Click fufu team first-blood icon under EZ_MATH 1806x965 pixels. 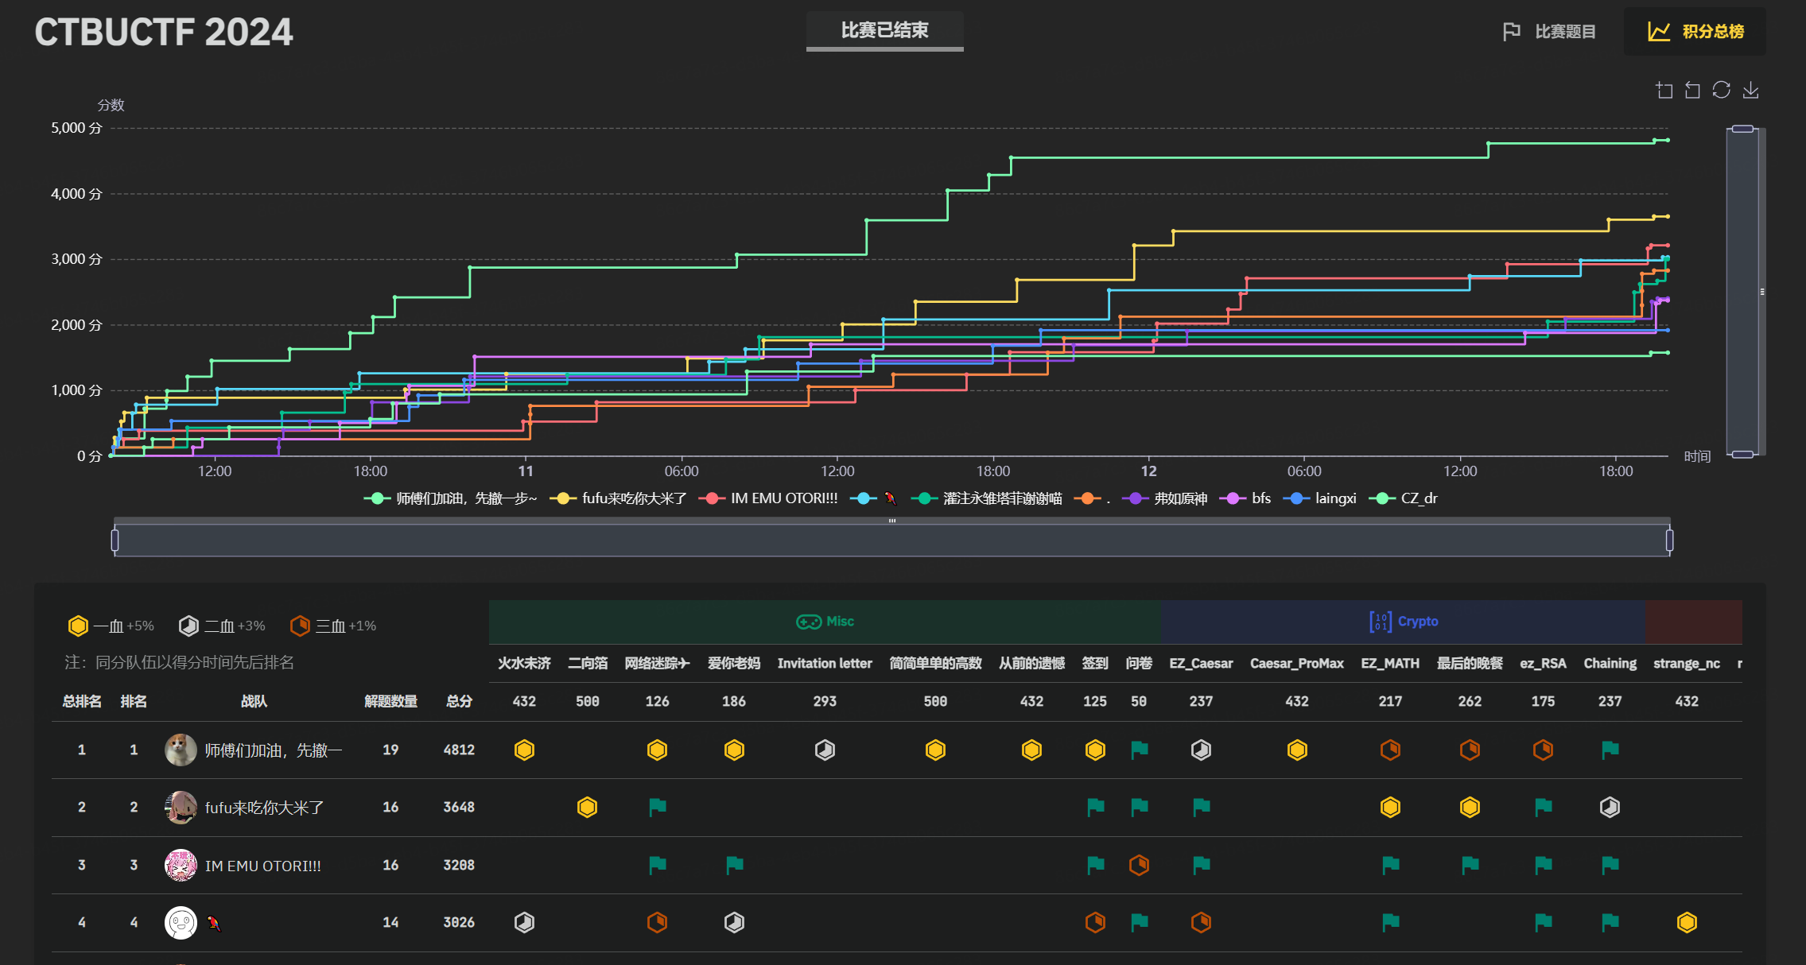[1390, 807]
